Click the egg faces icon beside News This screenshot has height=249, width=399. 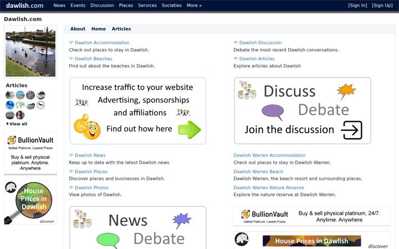82,219
